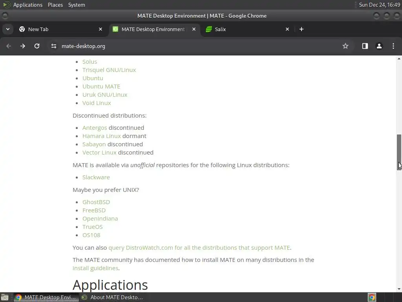Image resolution: width=402 pixels, height=302 pixels.
Task: Open the Ubuntu MATE link
Action: pyautogui.click(x=101, y=86)
